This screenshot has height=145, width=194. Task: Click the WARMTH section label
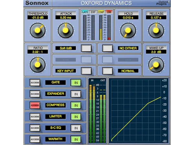(56, 139)
